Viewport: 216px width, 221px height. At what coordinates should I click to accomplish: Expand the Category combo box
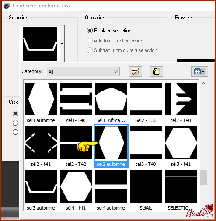point(83,72)
